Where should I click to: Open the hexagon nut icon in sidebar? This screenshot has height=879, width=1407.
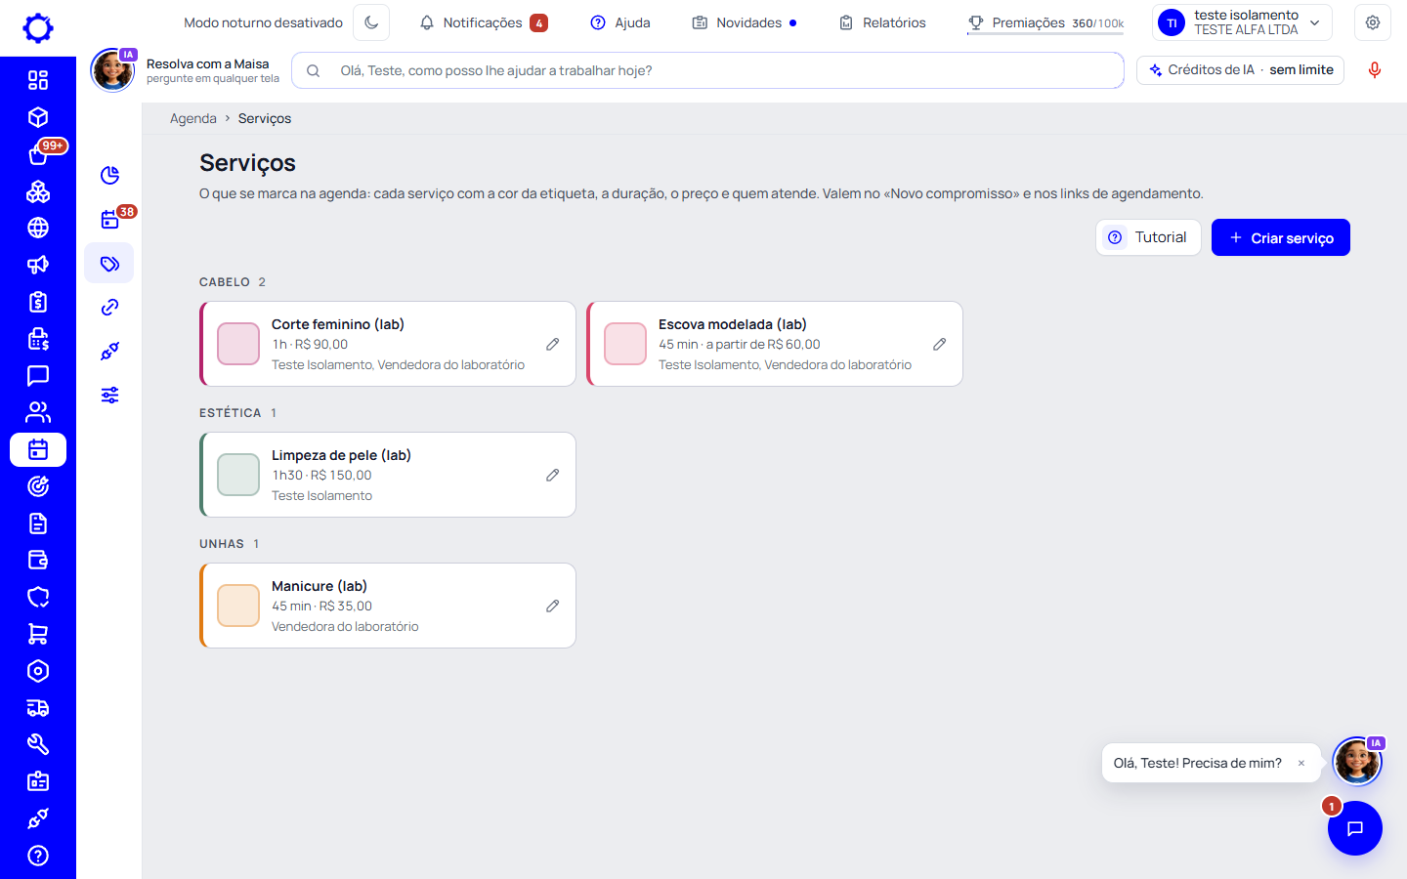[38, 671]
